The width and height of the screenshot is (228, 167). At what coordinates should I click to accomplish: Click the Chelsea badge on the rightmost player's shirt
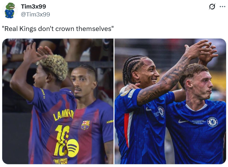click(212, 122)
